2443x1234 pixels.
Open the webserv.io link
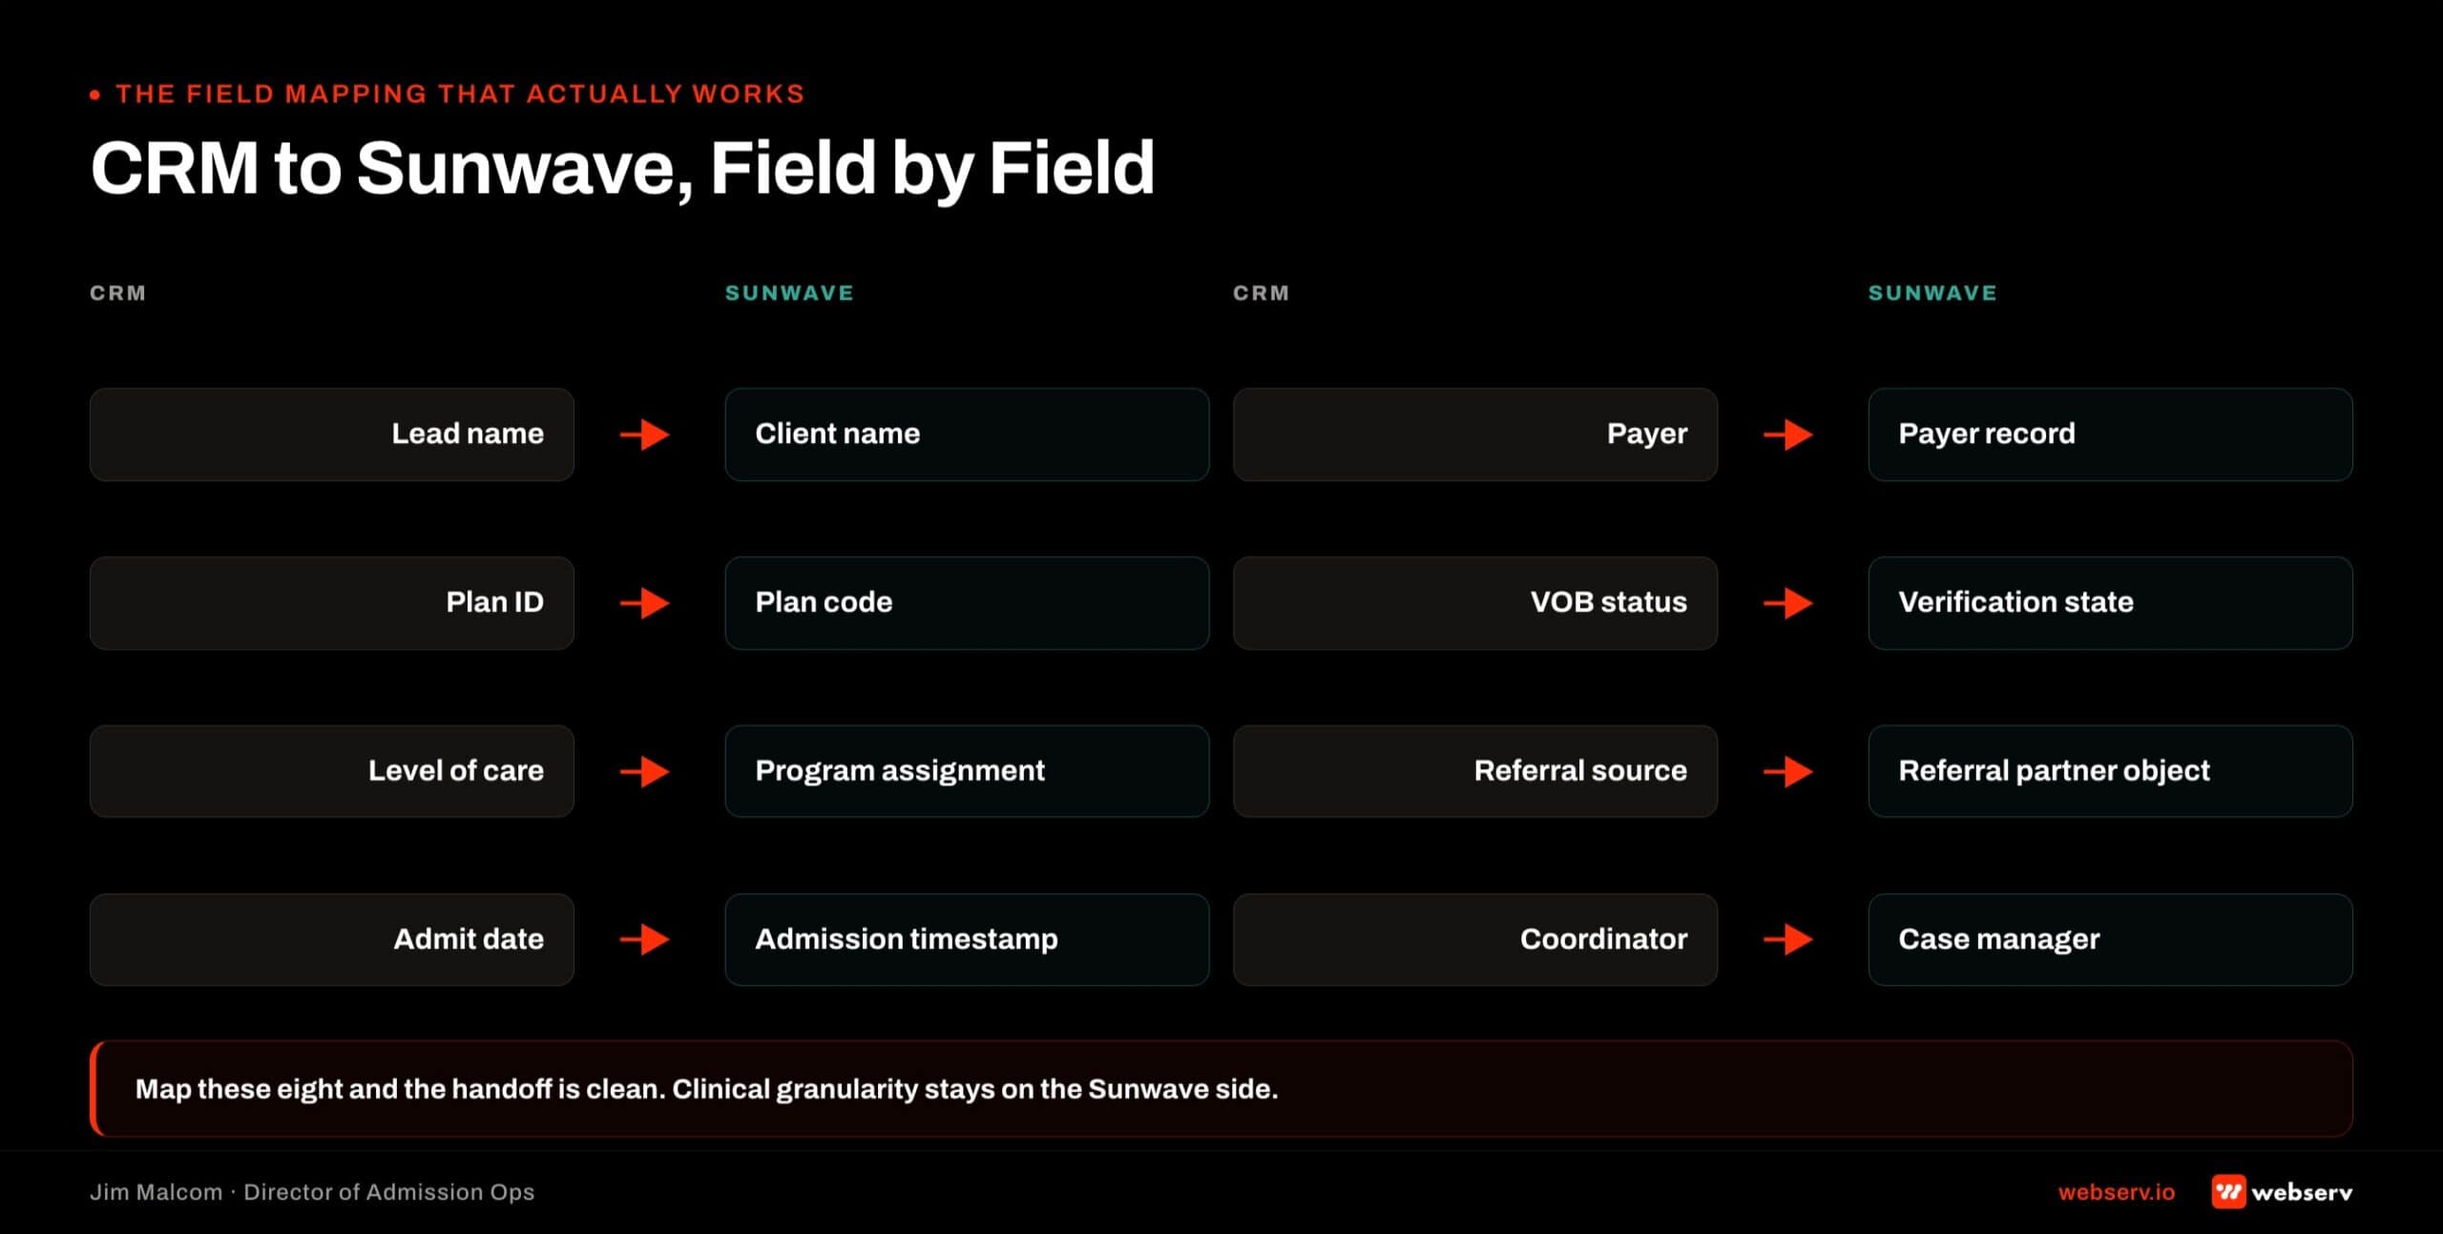tap(2116, 1192)
